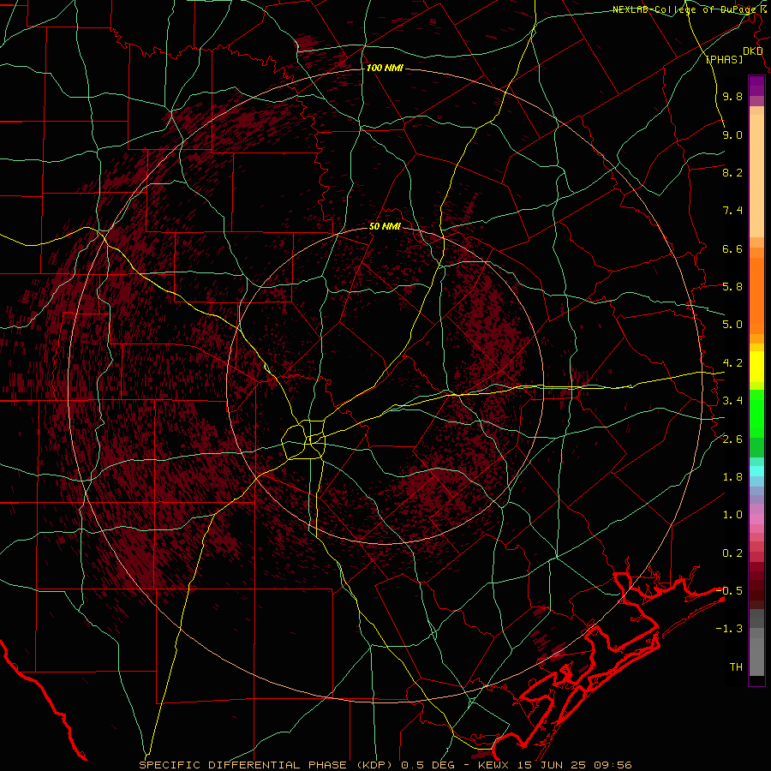Click the "50 NMI" range ring label
The height and width of the screenshot is (771, 771).
385,227
